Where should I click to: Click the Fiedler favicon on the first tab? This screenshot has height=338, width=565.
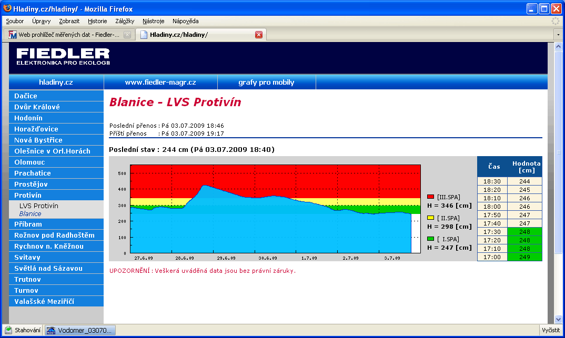[x=13, y=35]
